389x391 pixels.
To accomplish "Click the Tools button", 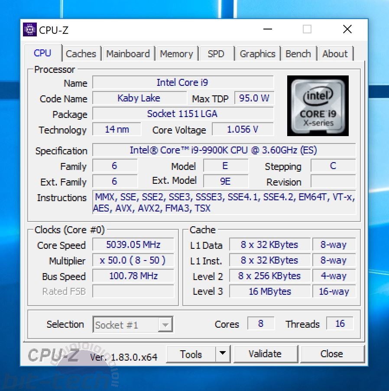I will pyautogui.click(x=192, y=354).
